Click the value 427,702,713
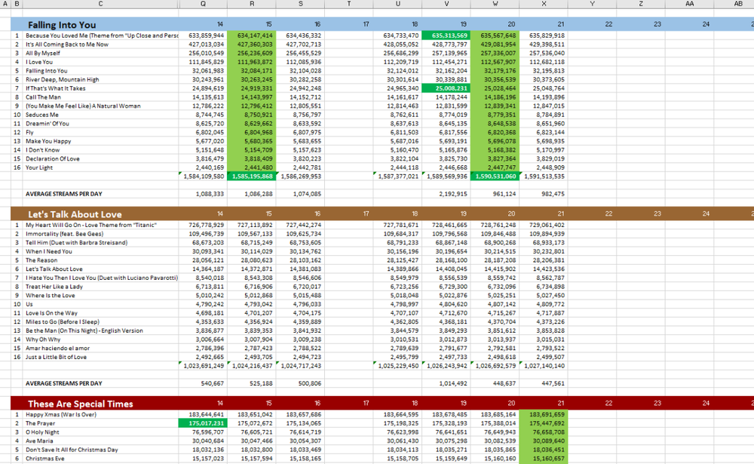754x464 pixels. coord(300,45)
